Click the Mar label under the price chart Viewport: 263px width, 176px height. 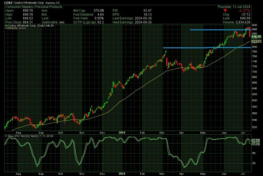(x=162, y=133)
